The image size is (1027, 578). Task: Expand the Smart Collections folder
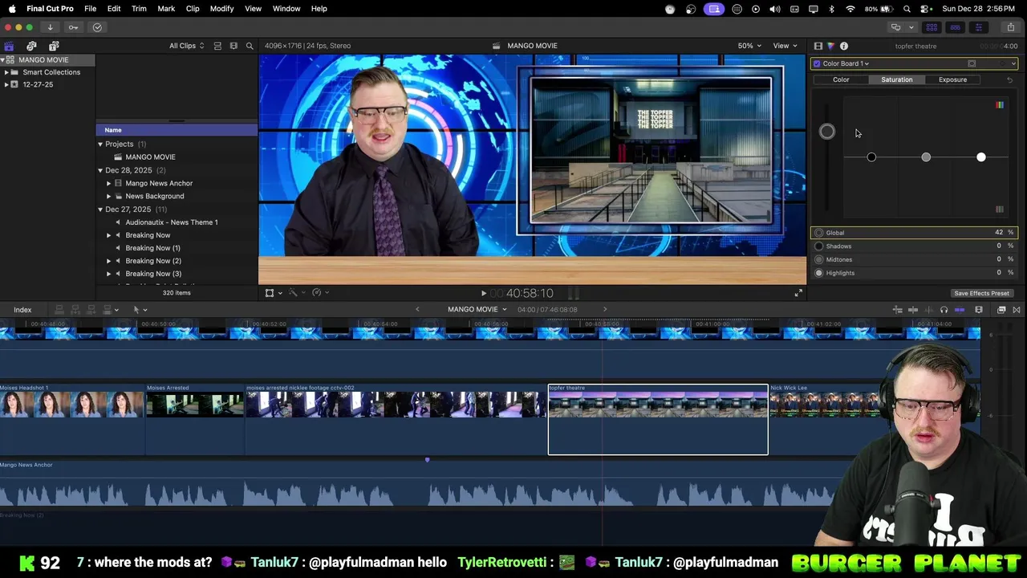tap(6, 72)
